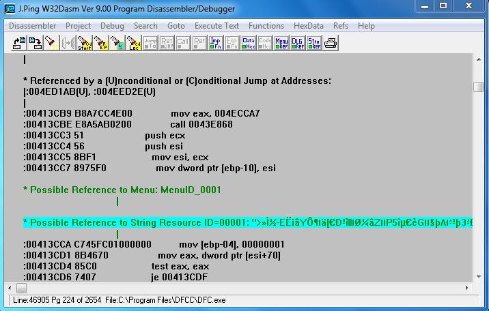Screen dimensions: 489x311
Task: Go to Code Start toolbar button
Action: [x=85, y=43]
